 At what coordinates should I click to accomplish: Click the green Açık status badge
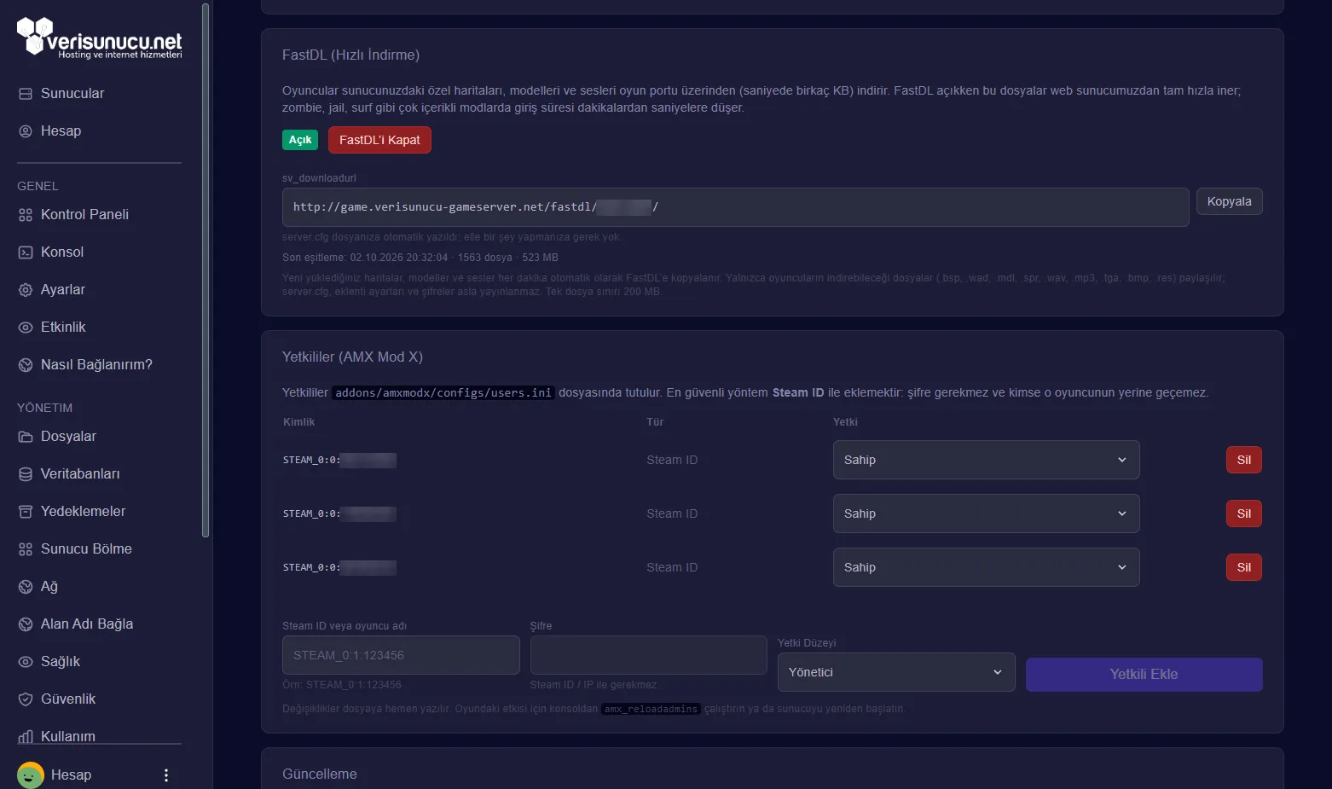pyautogui.click(x=300, y=140)
